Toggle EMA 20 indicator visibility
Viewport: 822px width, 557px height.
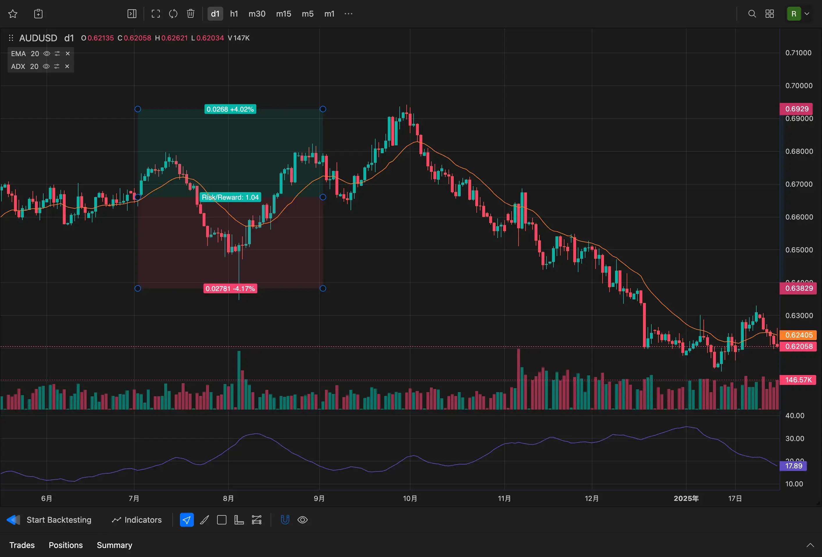point(47,53)
